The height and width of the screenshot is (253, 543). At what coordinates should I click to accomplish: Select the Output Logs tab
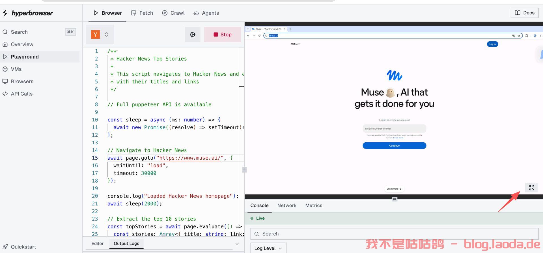(126, 243)
